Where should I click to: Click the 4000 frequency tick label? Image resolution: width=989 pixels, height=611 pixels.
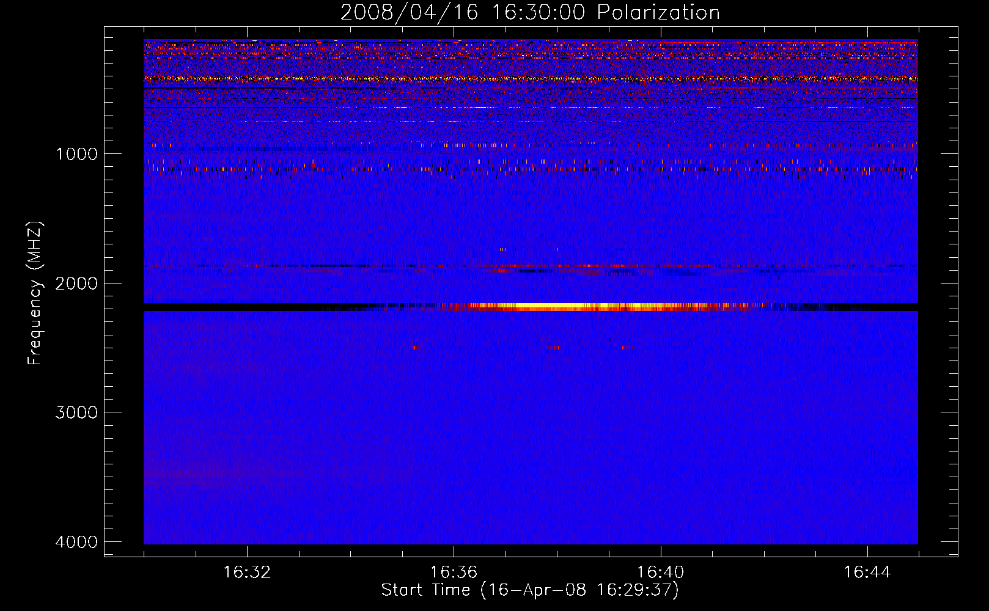click(76, 542)
